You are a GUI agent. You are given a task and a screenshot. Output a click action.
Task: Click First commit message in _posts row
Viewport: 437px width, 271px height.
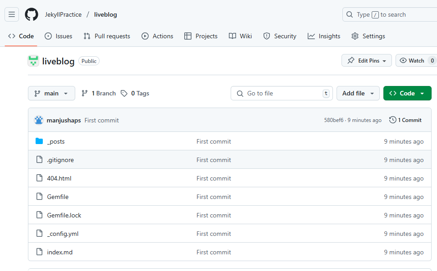click(214, 141)
